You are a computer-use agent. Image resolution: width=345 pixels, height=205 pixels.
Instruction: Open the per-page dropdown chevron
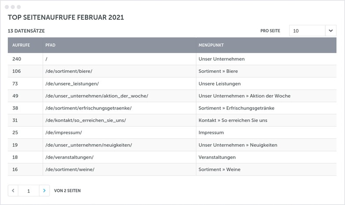[330, 31]
